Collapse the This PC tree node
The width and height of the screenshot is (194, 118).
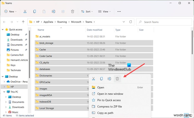point(4,92)
